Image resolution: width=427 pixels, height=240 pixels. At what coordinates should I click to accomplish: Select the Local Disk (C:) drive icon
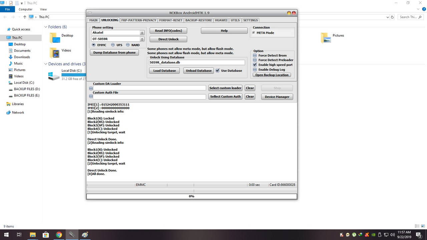point(54,76)
